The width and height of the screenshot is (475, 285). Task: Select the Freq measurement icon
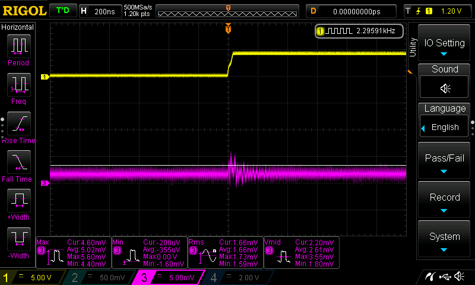click(x=18, y=85)
